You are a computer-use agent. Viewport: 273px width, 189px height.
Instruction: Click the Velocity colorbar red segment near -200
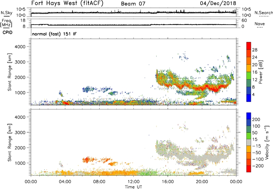coord(249,169)
